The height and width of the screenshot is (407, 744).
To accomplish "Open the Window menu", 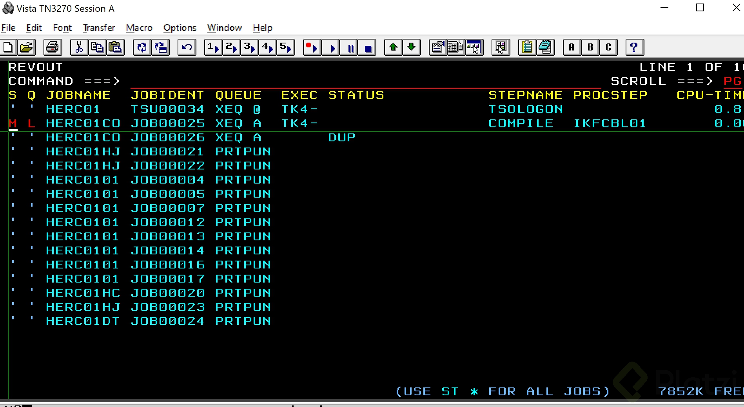I will 225,28.
